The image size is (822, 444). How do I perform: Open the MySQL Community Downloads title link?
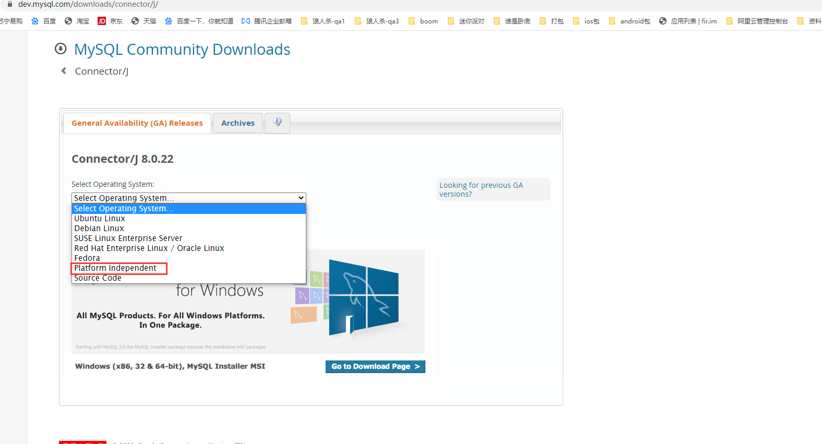(x=182, y=49)
